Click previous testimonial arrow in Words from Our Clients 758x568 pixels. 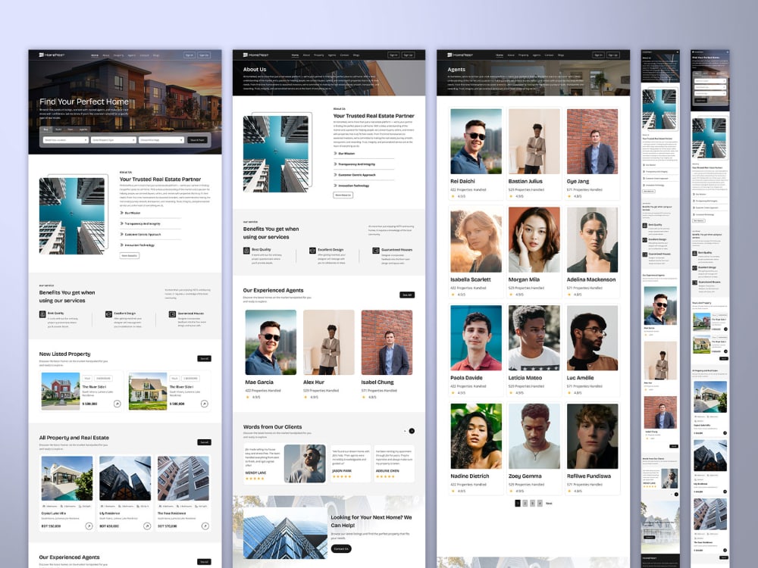click(x=405, y=431)
